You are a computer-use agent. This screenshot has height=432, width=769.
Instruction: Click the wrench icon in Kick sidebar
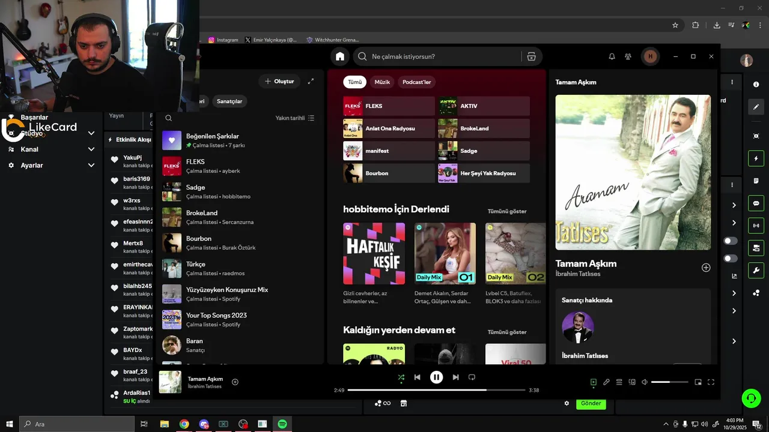(756, 270)
